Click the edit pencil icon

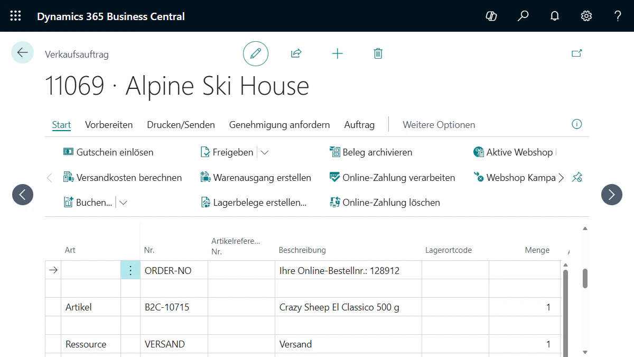256,53
